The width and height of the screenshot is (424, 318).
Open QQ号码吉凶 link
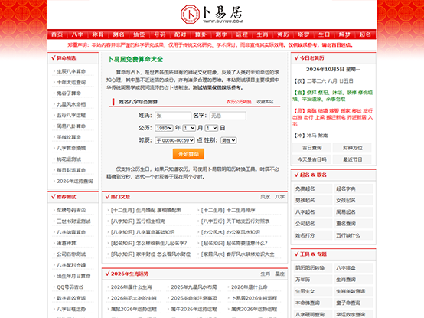70,287
